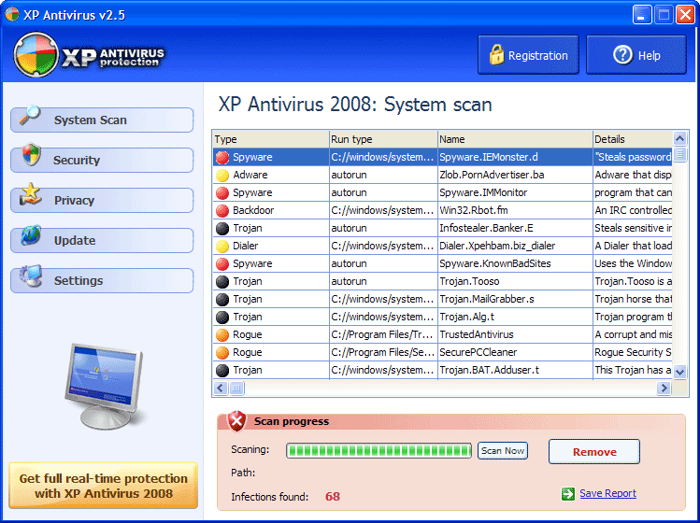Screen dimensions: 700x523
Task: Click red dot of Win32.Rbot.fm row
Action: coord(222,211)
